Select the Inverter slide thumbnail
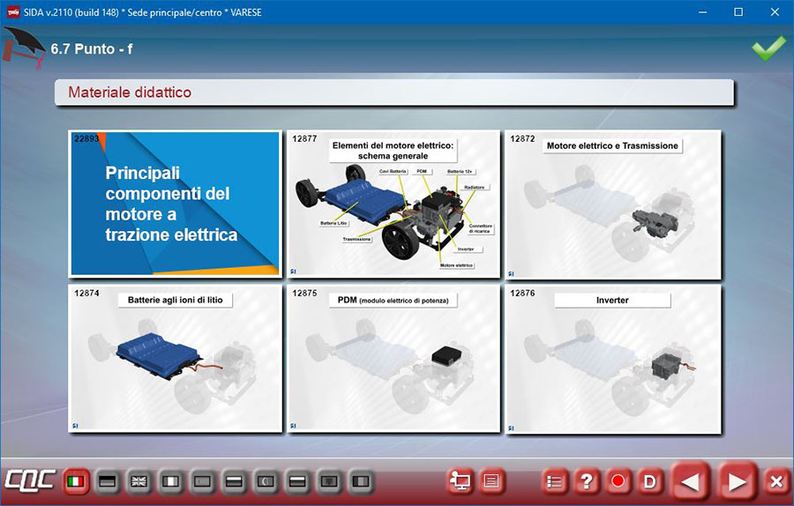Image resolution: width=794 pixels, height=506 pixels. pyautogui.click(x=612, y=358)
